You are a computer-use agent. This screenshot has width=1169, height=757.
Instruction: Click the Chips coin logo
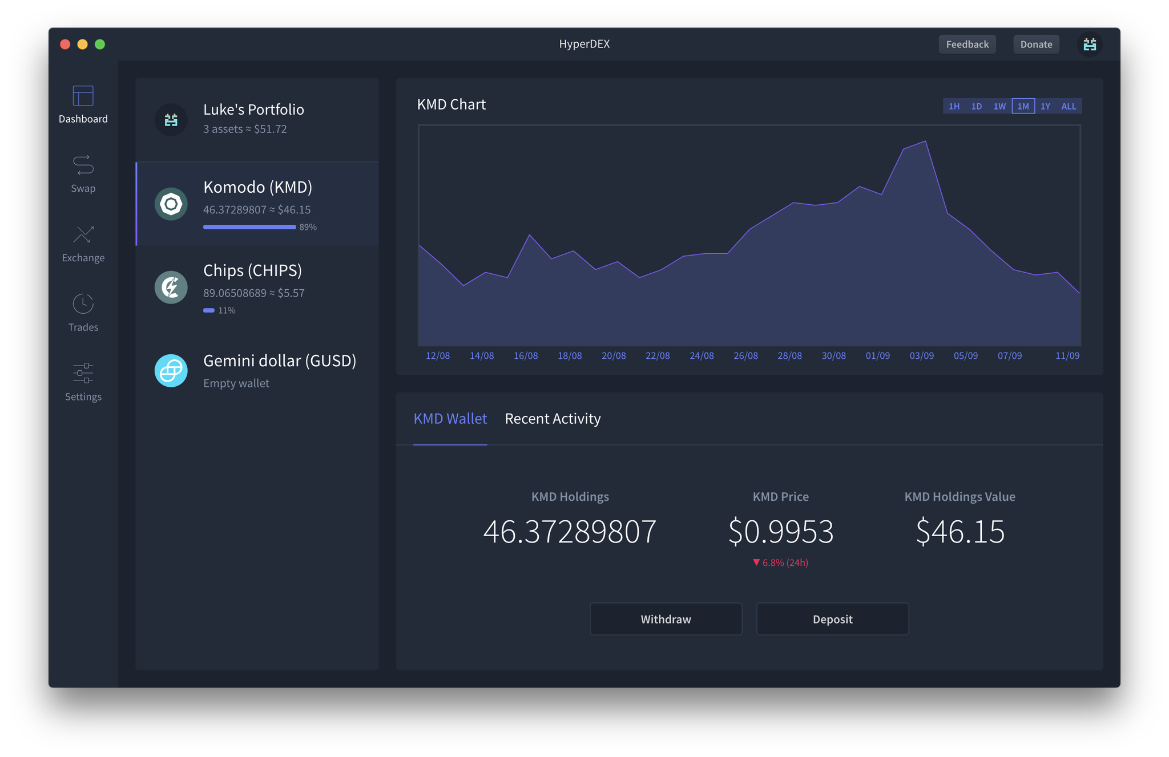pos(171,287)
